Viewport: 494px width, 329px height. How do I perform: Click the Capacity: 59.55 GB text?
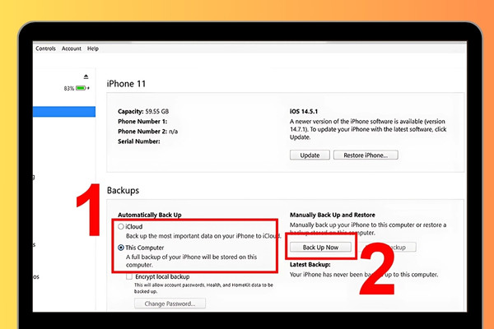click(x=143, y=112)
